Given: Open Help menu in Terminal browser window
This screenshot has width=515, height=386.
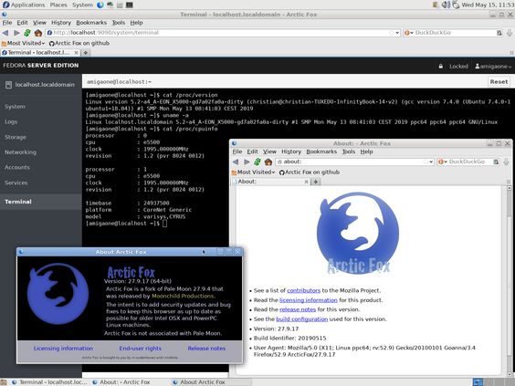Looking at the screenshot, I should tap(136, 23).
